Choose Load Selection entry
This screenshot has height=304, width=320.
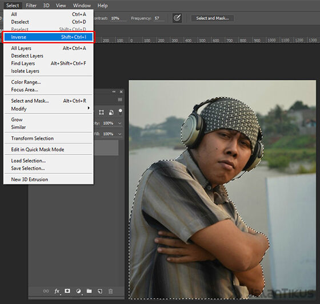pos(49,161)
